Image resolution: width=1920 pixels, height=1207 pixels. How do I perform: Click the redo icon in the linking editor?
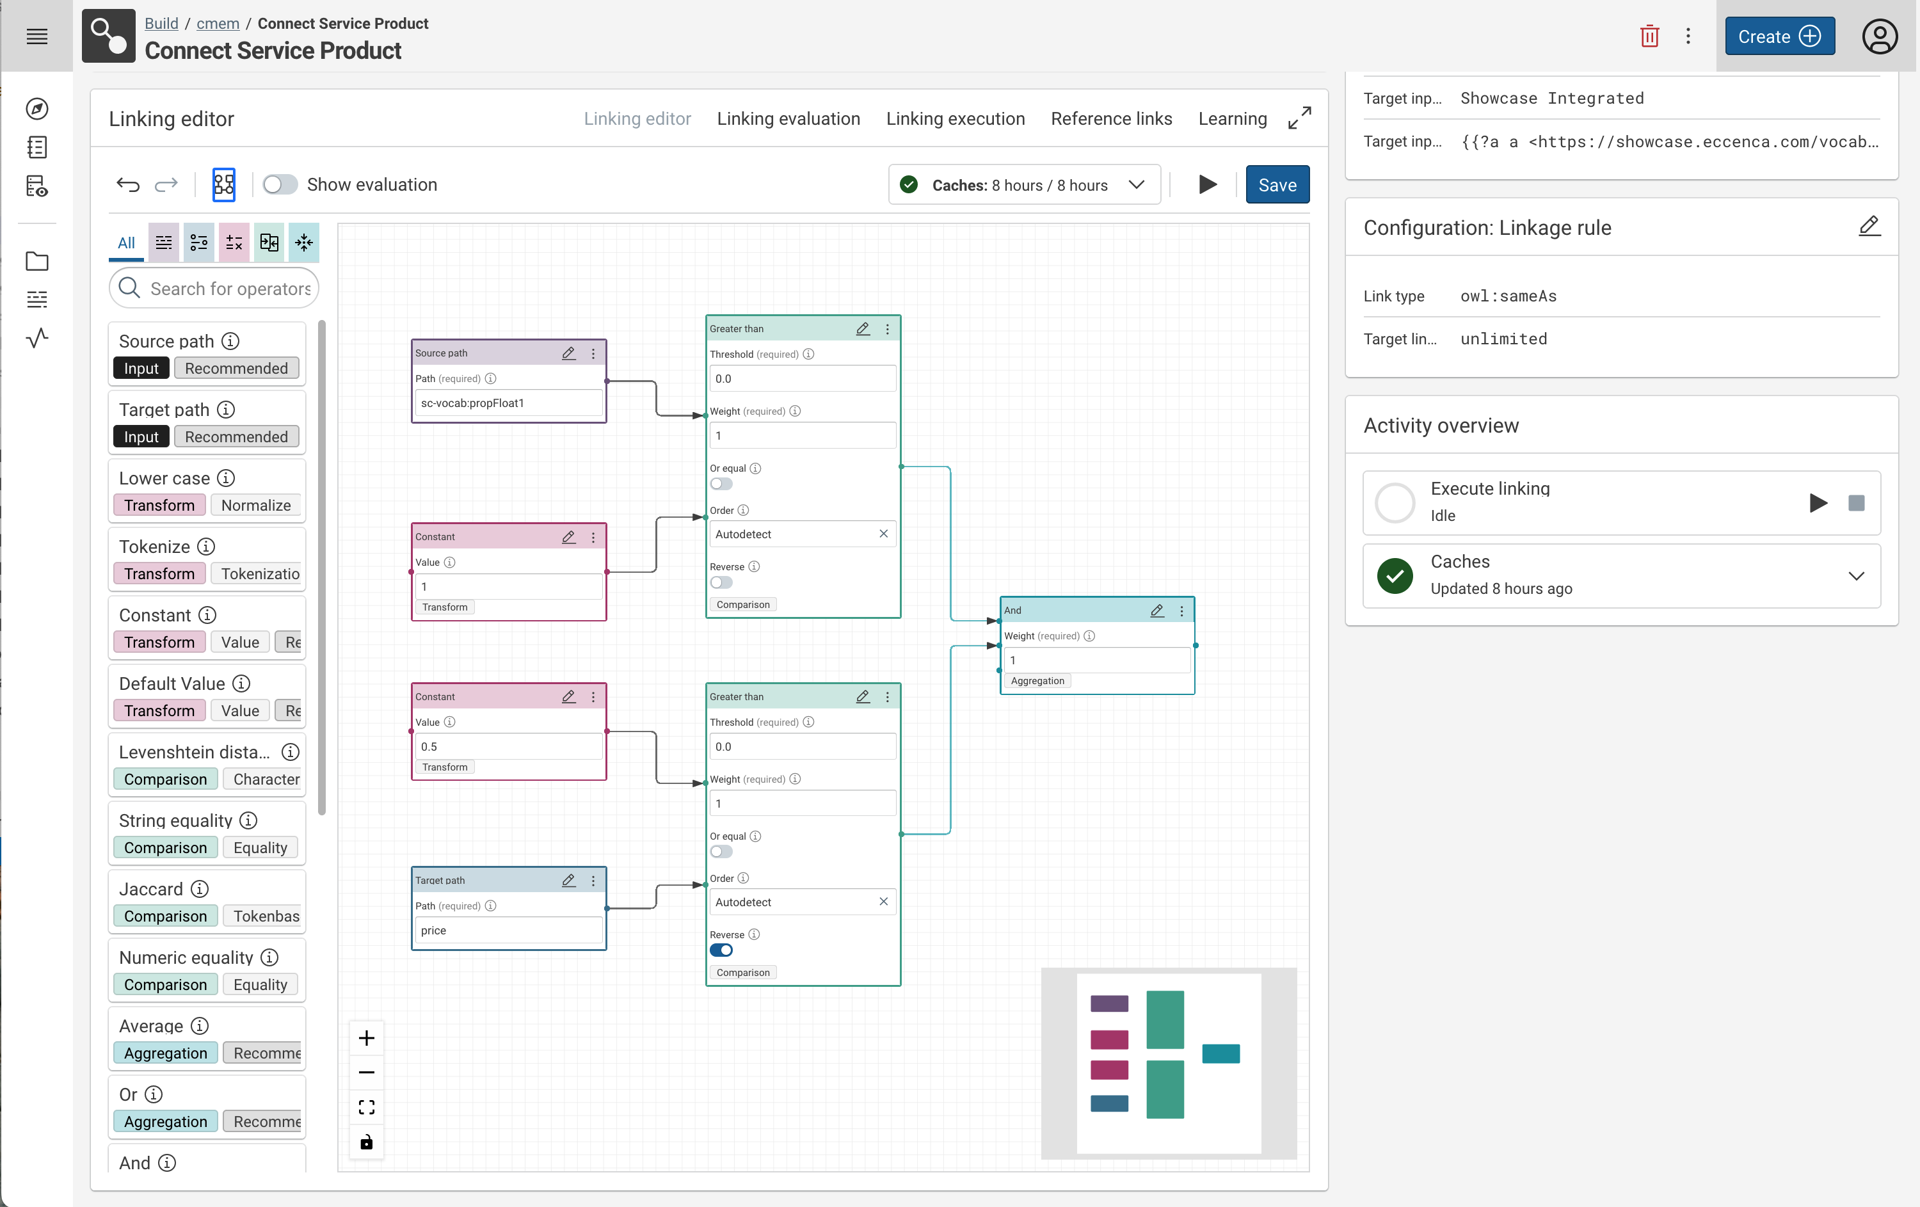tap(166, 184)
